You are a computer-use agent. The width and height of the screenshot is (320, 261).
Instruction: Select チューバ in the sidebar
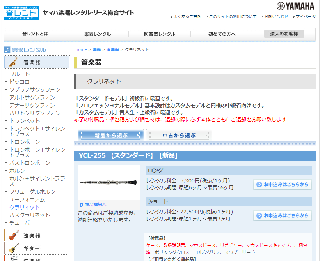coord(20,223)
